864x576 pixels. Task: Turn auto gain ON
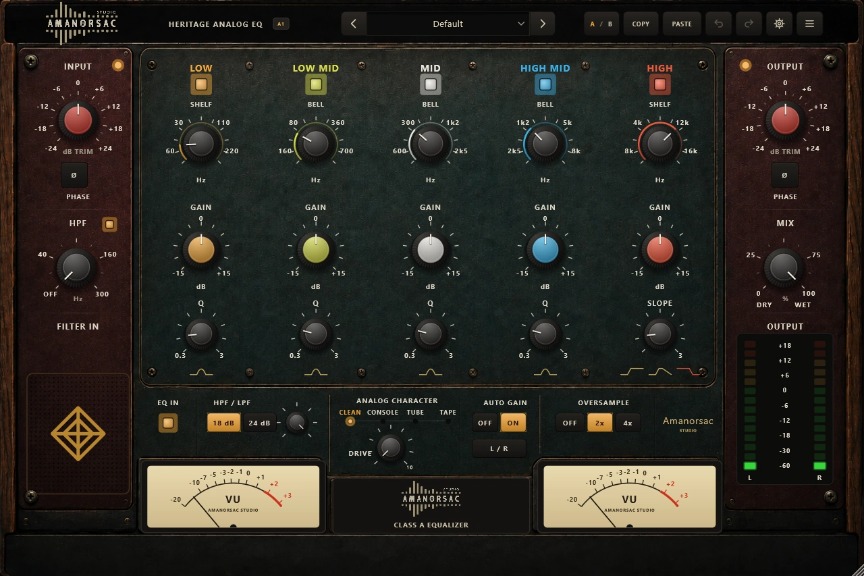(513, 423)
